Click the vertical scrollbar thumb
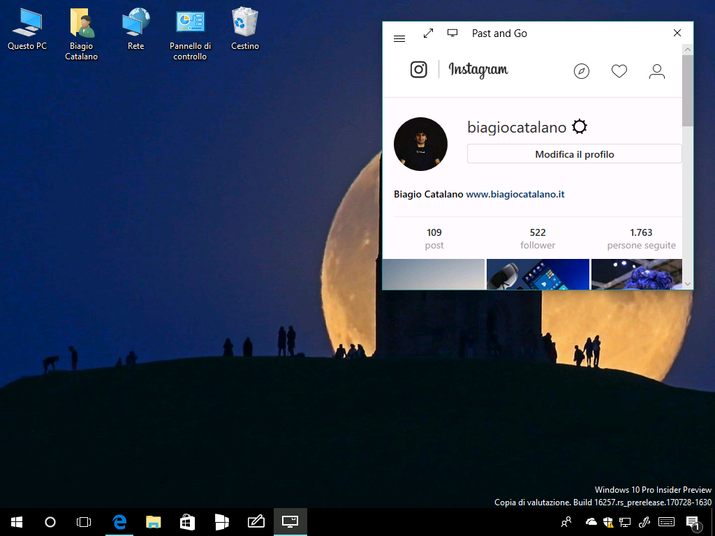Image resolution: width=715 pixels, height=536 pixels. click(688, 90)
